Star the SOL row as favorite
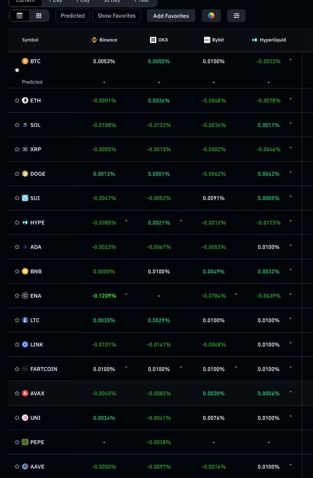313x478 pixels. pos(17,125)
